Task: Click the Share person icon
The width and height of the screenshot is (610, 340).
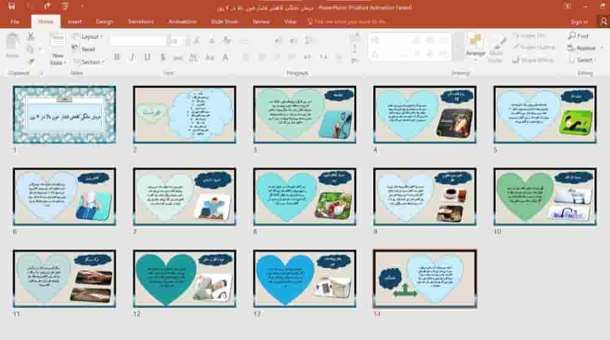Action: 603,22
